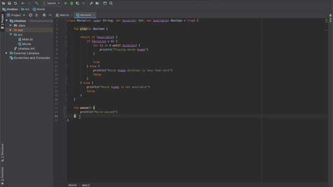Click the locate-in-tree target icon in Project panel
This screenshot has height=187, width=333.
[30, 15]
